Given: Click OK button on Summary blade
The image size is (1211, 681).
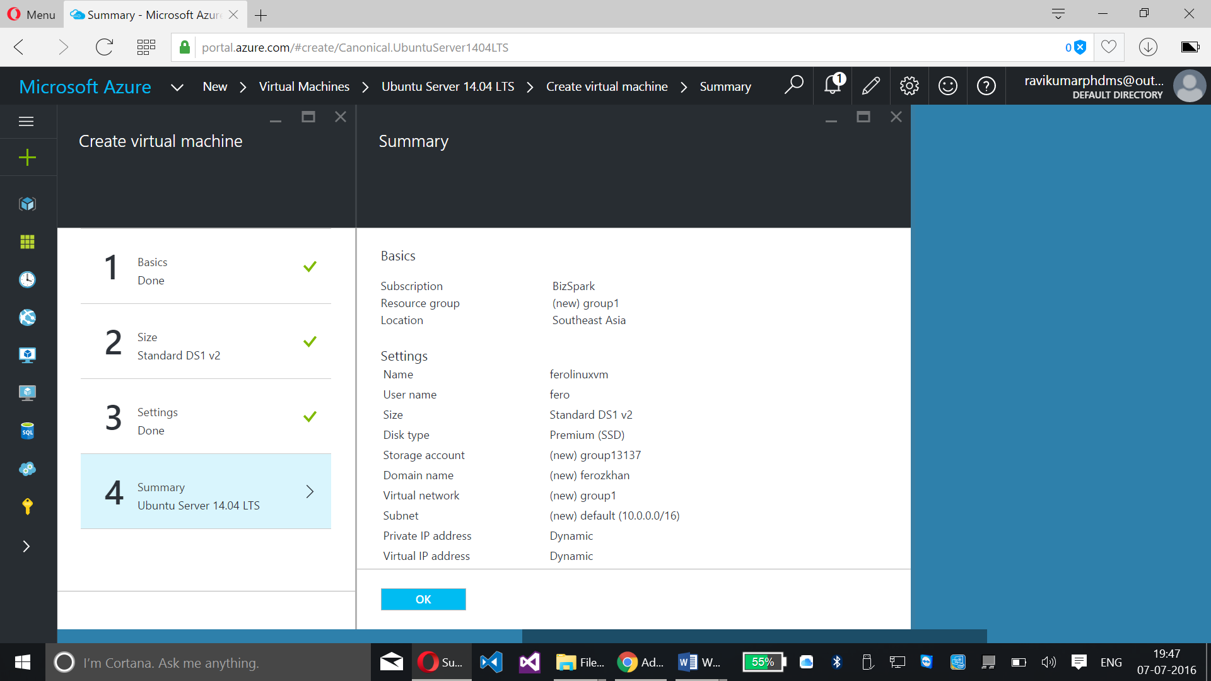Looking at the screenshot, I should click(x=423, y=599).
